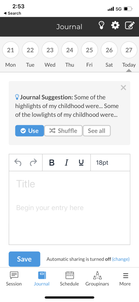
Task: Toggle italic formatting
Action: (x=66, y=163)
